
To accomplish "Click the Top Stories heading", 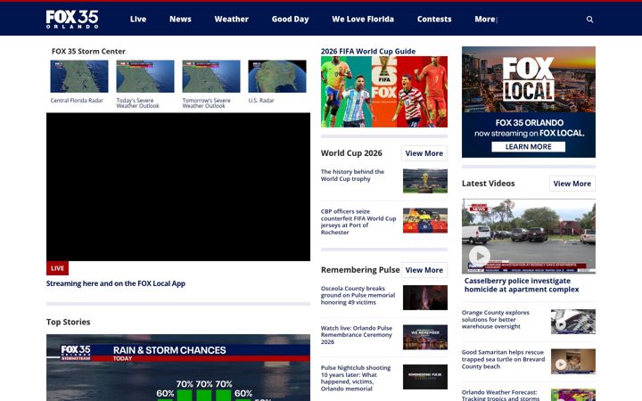I will [68, 322].
